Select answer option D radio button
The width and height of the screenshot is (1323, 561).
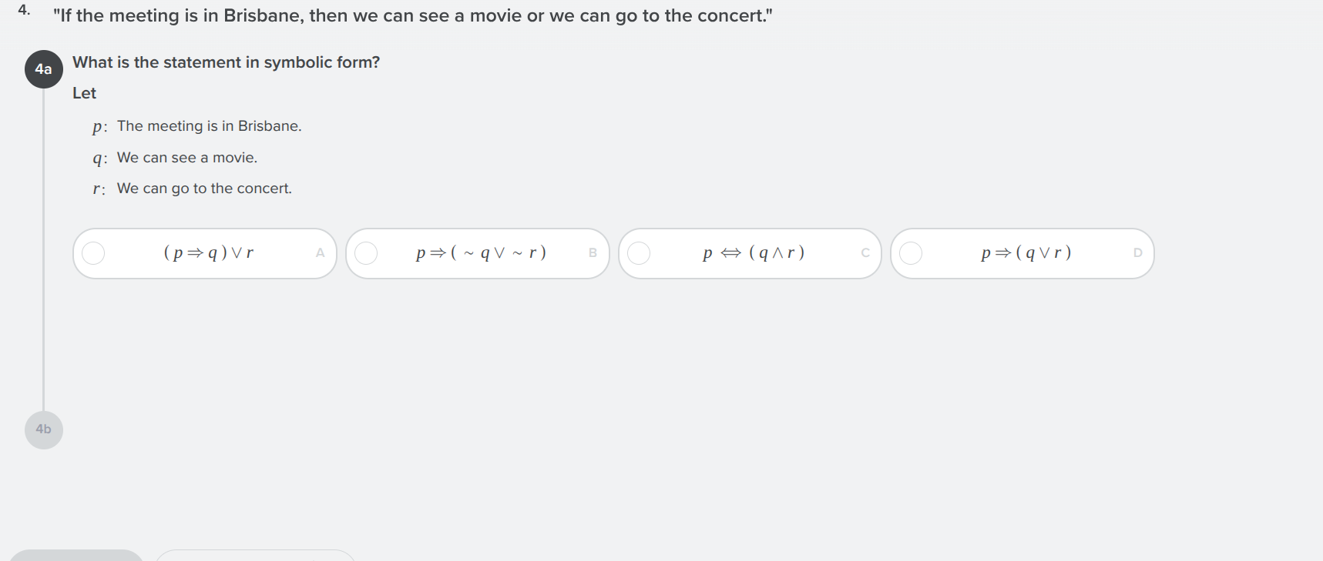912,253
